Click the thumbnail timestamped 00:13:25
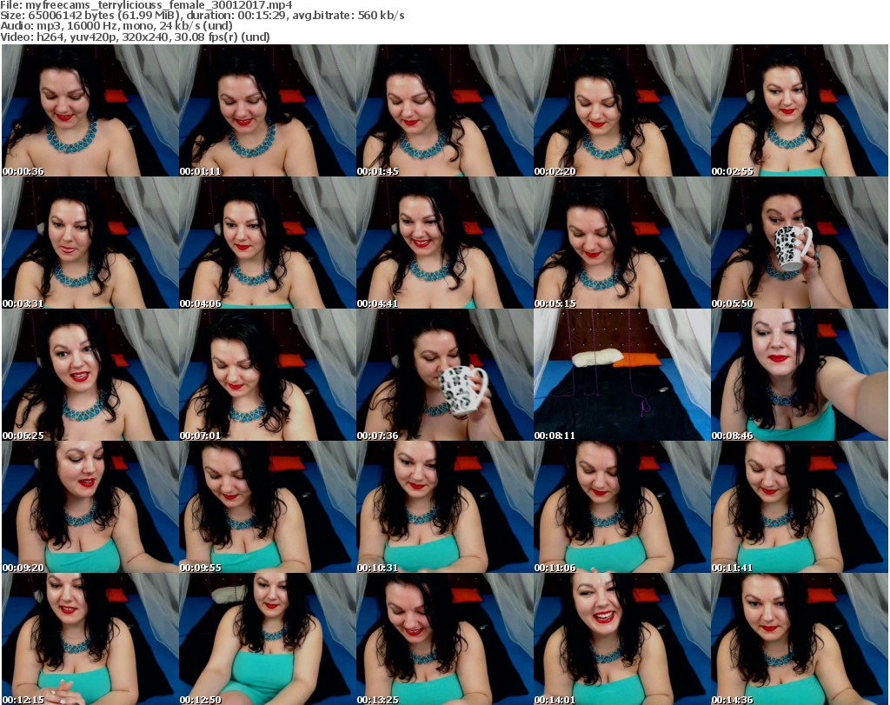Screen dimensions: 890x705 [444, 639]
